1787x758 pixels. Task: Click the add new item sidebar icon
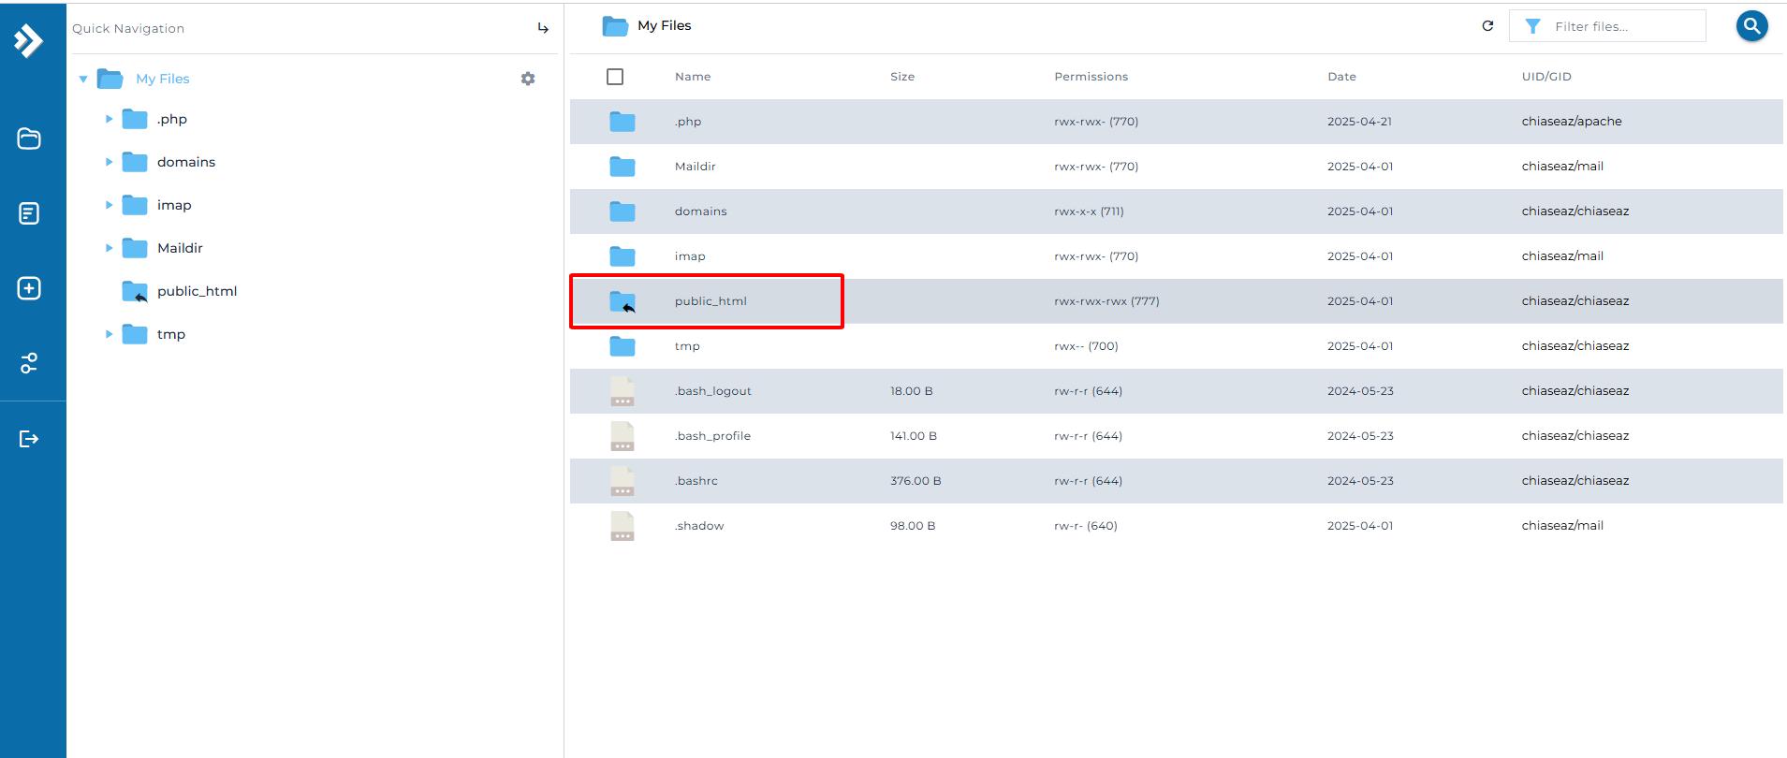(x=29, y=288)
